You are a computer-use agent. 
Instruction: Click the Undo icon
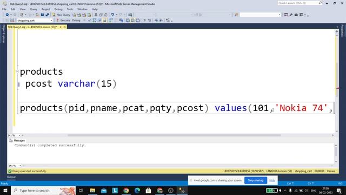tap(112, 15)
